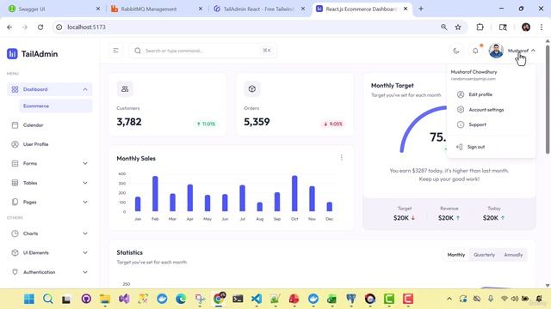Image resolution: width=551 pixels, height=309 pixels.
Task: Select the Quarterly statistics tab
Action: coord(484,255)
